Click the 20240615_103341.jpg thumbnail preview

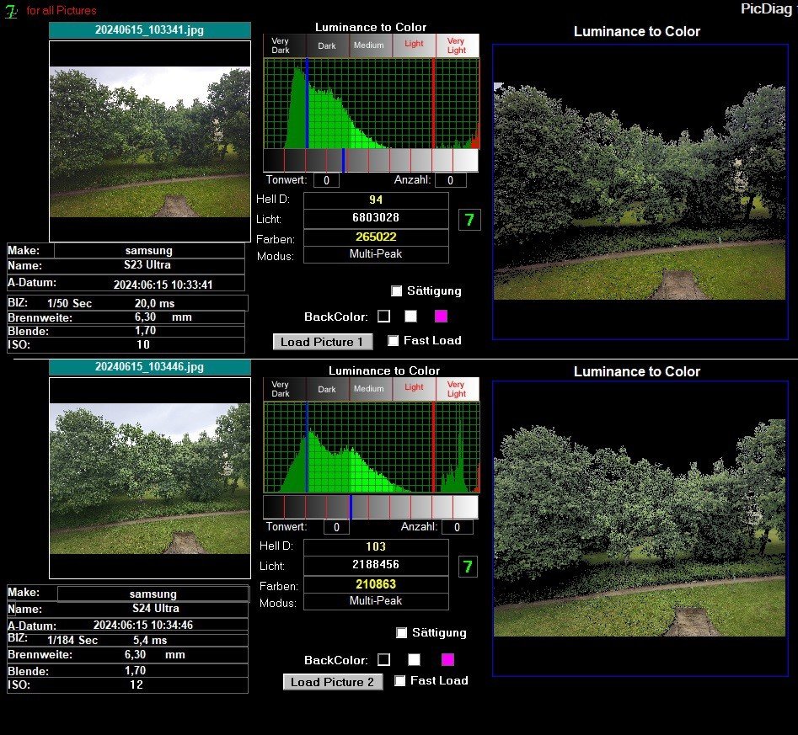pos(150,141)
